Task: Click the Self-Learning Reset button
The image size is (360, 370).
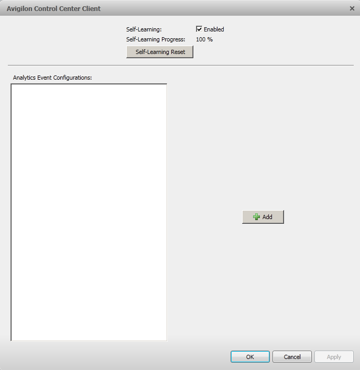Action: pyautogui.click(x=160, y=52)
